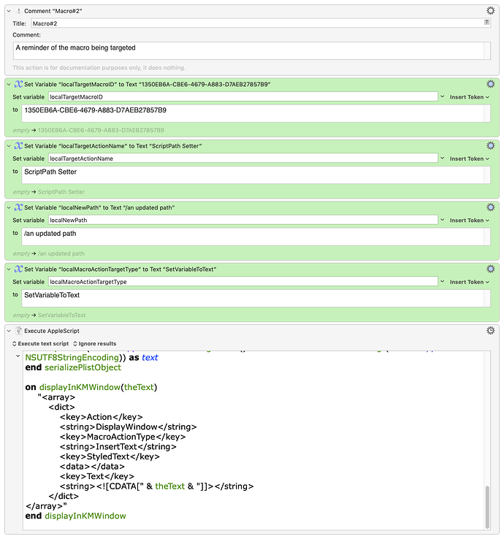Open gear menu for localNewPath action

[491, 207]
